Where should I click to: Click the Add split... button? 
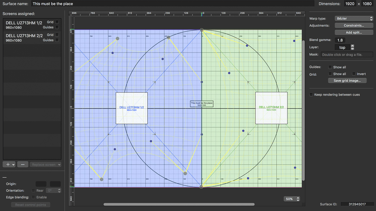[x=354, y=32]
